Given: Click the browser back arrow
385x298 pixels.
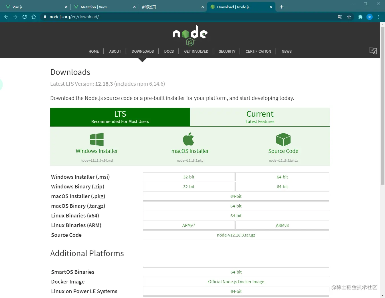Looking at the screenshot, I should tap(6, 17).
